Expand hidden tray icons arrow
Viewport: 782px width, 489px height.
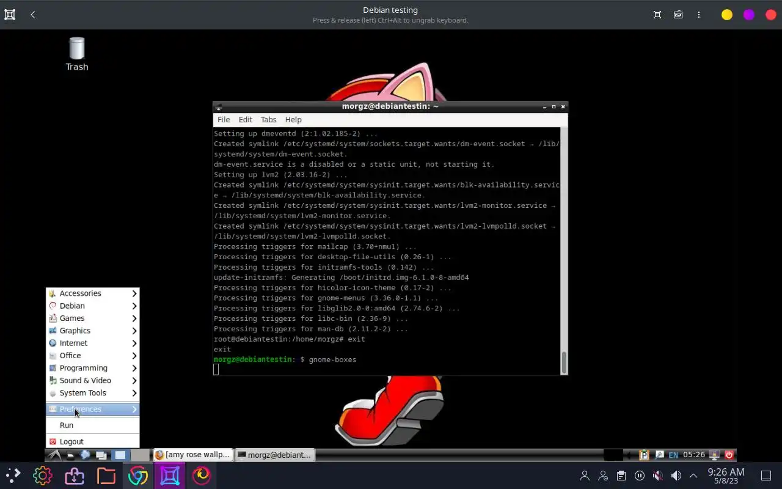pos(693,476)
